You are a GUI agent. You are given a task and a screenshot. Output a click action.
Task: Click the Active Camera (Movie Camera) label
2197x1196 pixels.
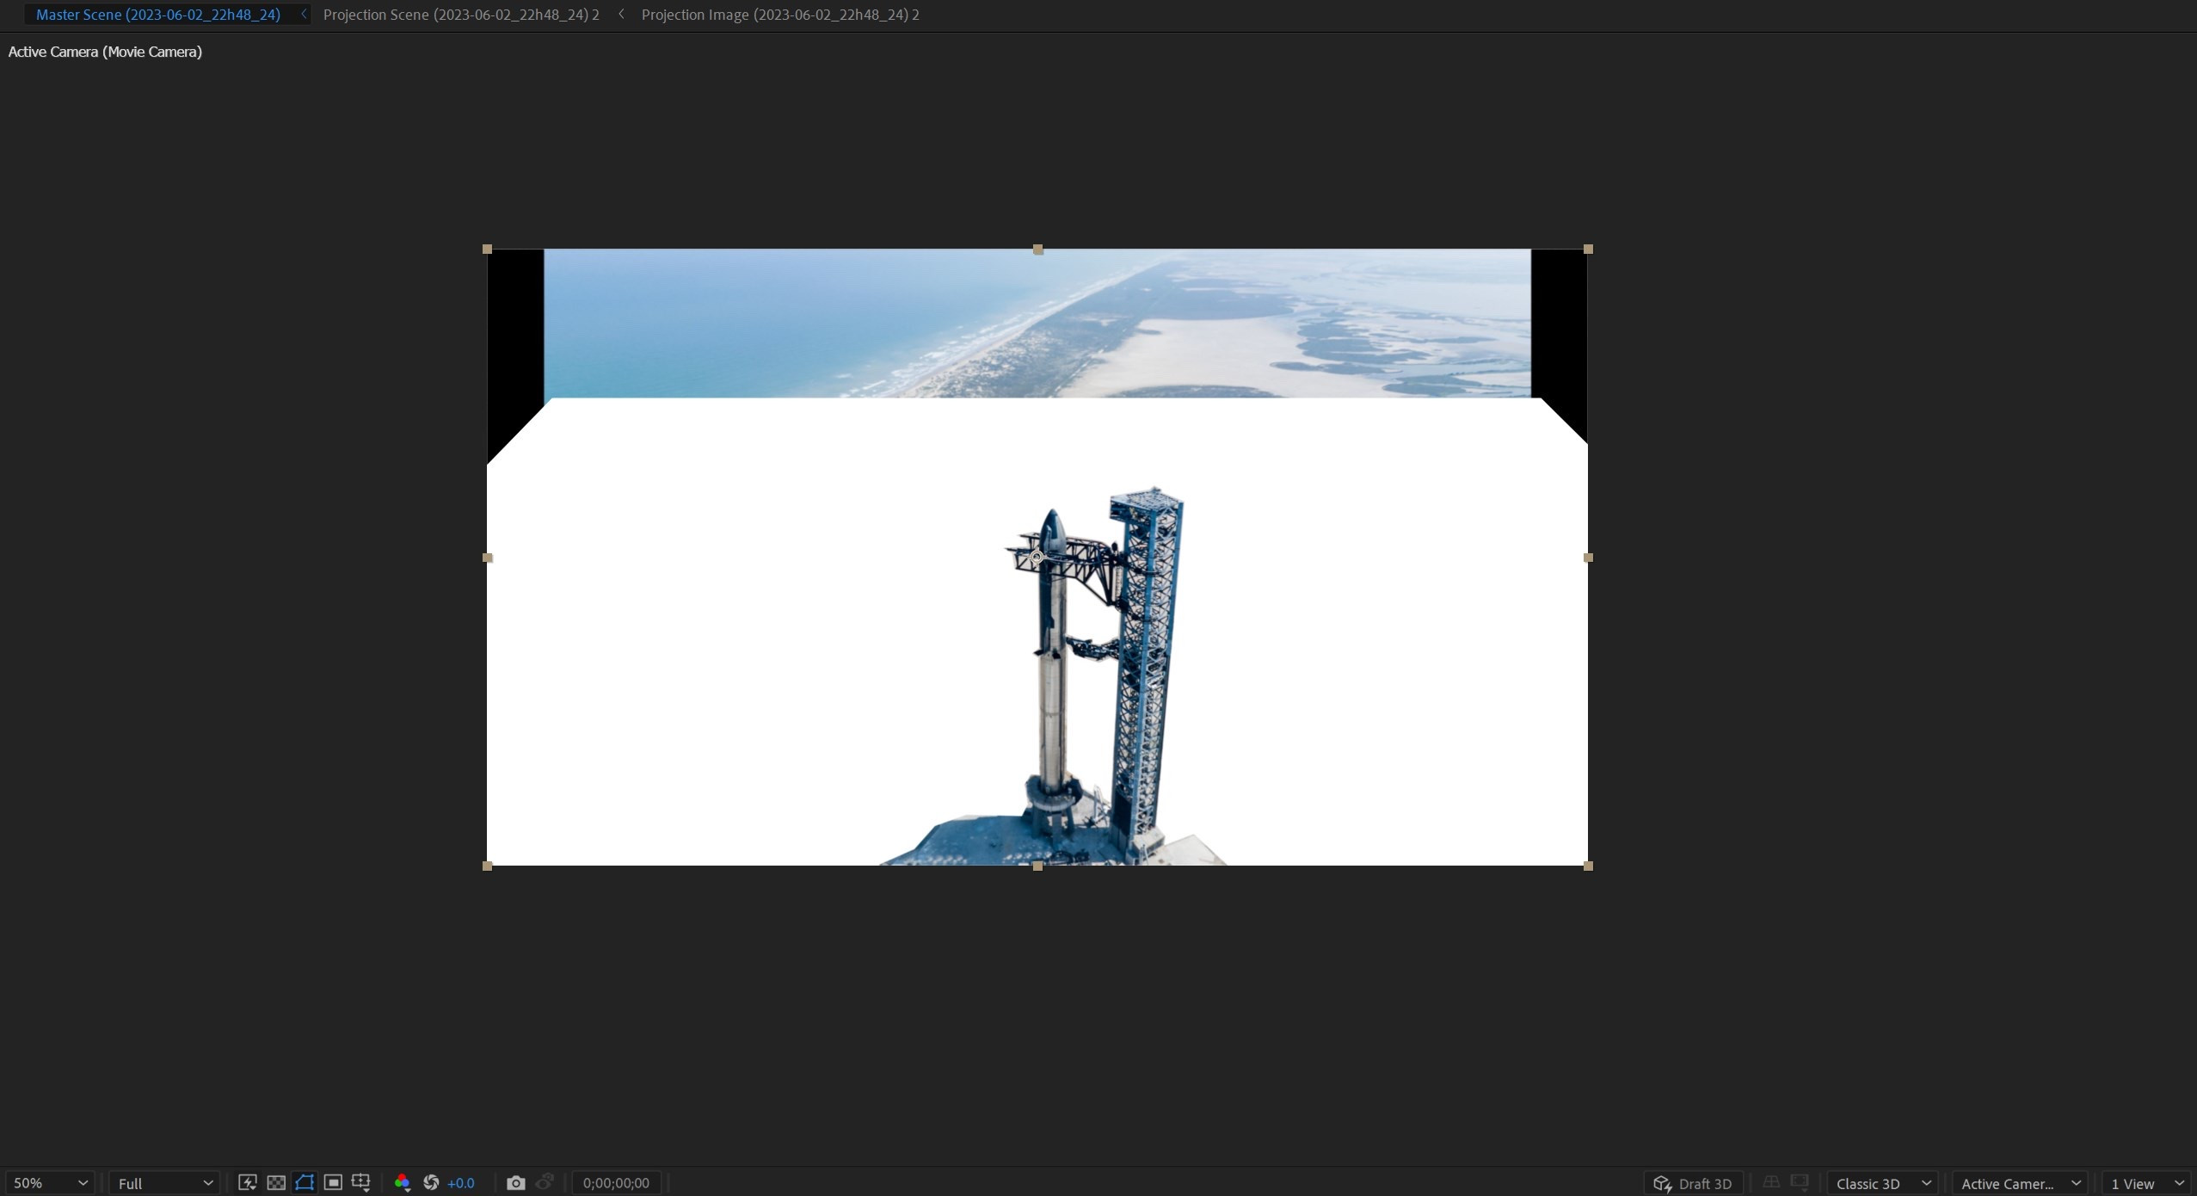105,52
